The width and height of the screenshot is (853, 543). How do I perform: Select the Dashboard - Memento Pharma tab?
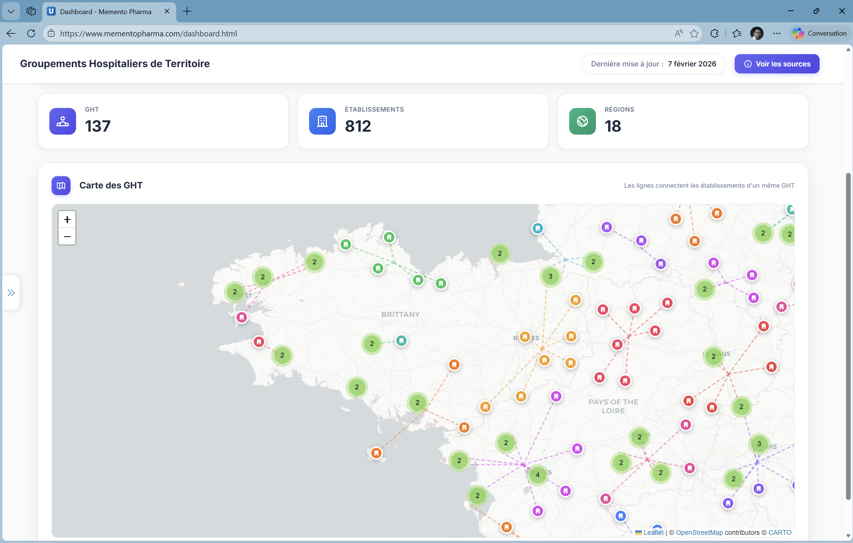tap(106, 11)
